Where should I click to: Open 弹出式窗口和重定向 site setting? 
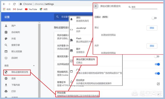85,61
